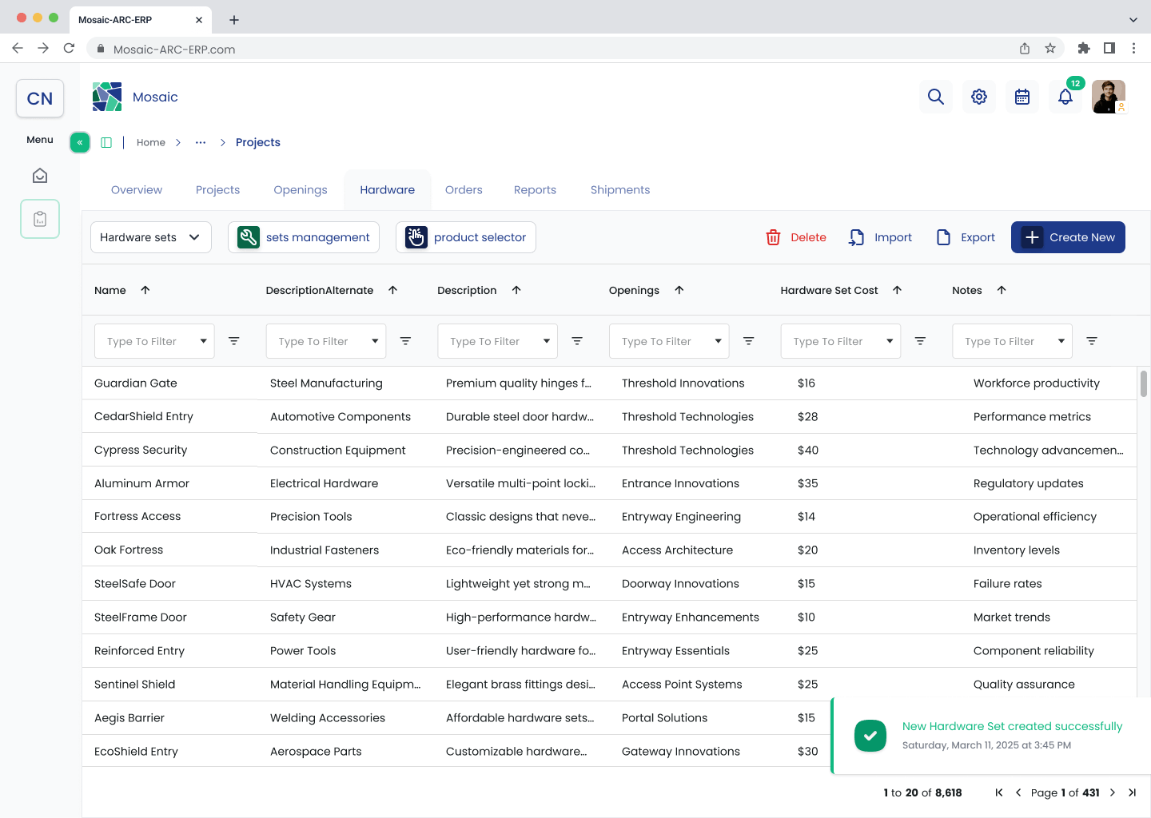The height and width of the screenshot is (818, 1151).
Task: Open the clipboard icon in left sidebar
Action: point(40,219)
